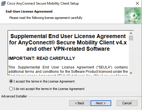Click the window title text 'Cisco AnyConnect Secure Mobility Client Setup'
The width and height of the screenshot is (142, 110).
[43, 3]
